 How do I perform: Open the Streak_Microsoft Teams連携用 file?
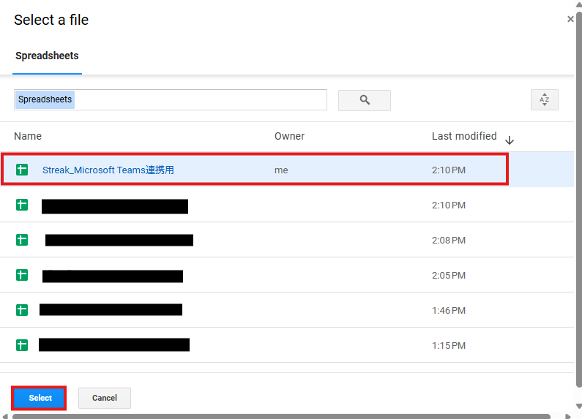[108, 170]
